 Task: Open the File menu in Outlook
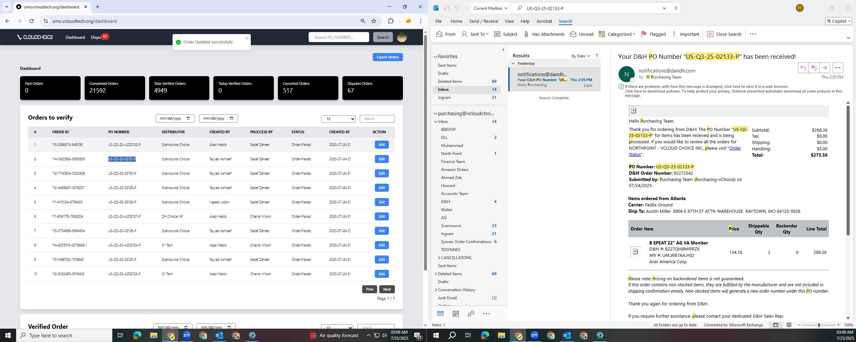pos(438,21)
